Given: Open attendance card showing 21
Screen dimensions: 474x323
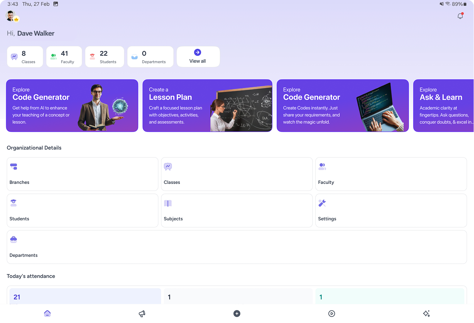Looking at the screenshot, I should 85,296.
